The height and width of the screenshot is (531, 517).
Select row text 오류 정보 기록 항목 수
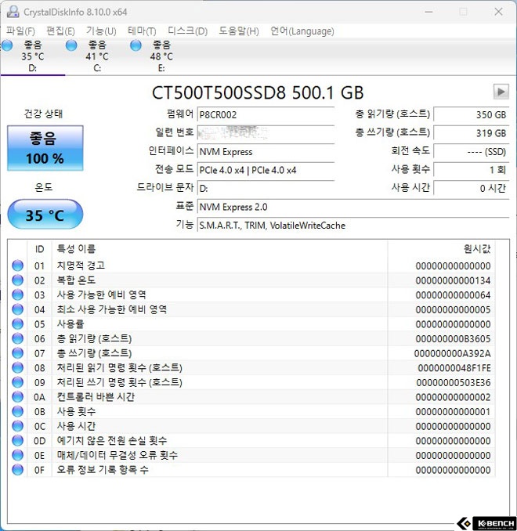point(103,469)
